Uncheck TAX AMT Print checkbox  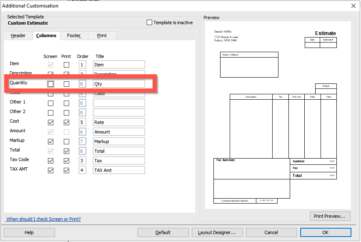[66, 170]
